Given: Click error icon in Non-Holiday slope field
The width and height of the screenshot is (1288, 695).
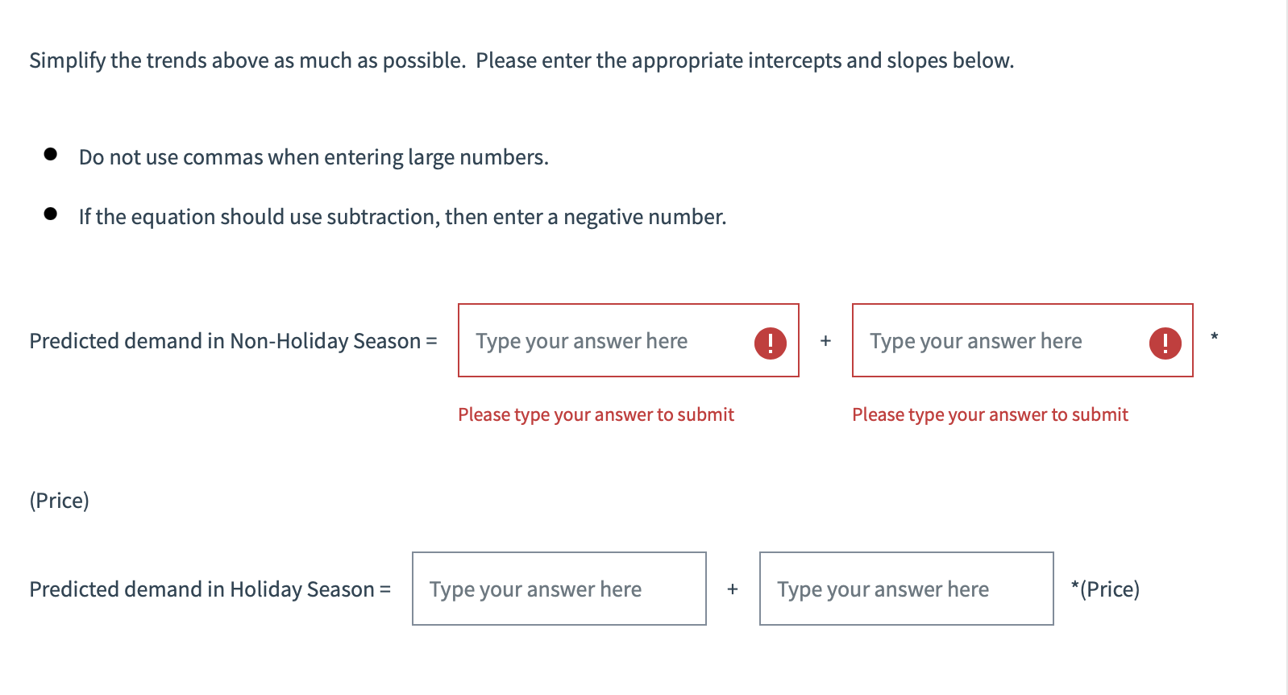Looking at the screenshot, I should point(1165,343).
